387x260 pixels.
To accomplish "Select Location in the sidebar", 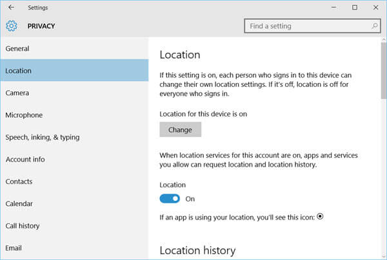I will pyautogui.click(x=74, y=70).
